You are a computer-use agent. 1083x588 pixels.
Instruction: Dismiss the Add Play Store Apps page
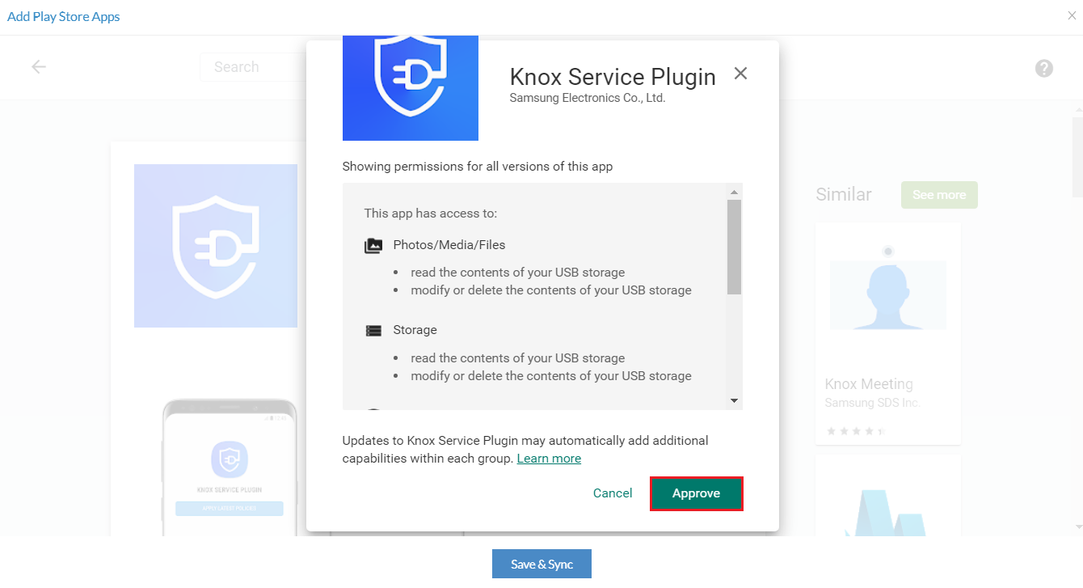point(1070,15)
